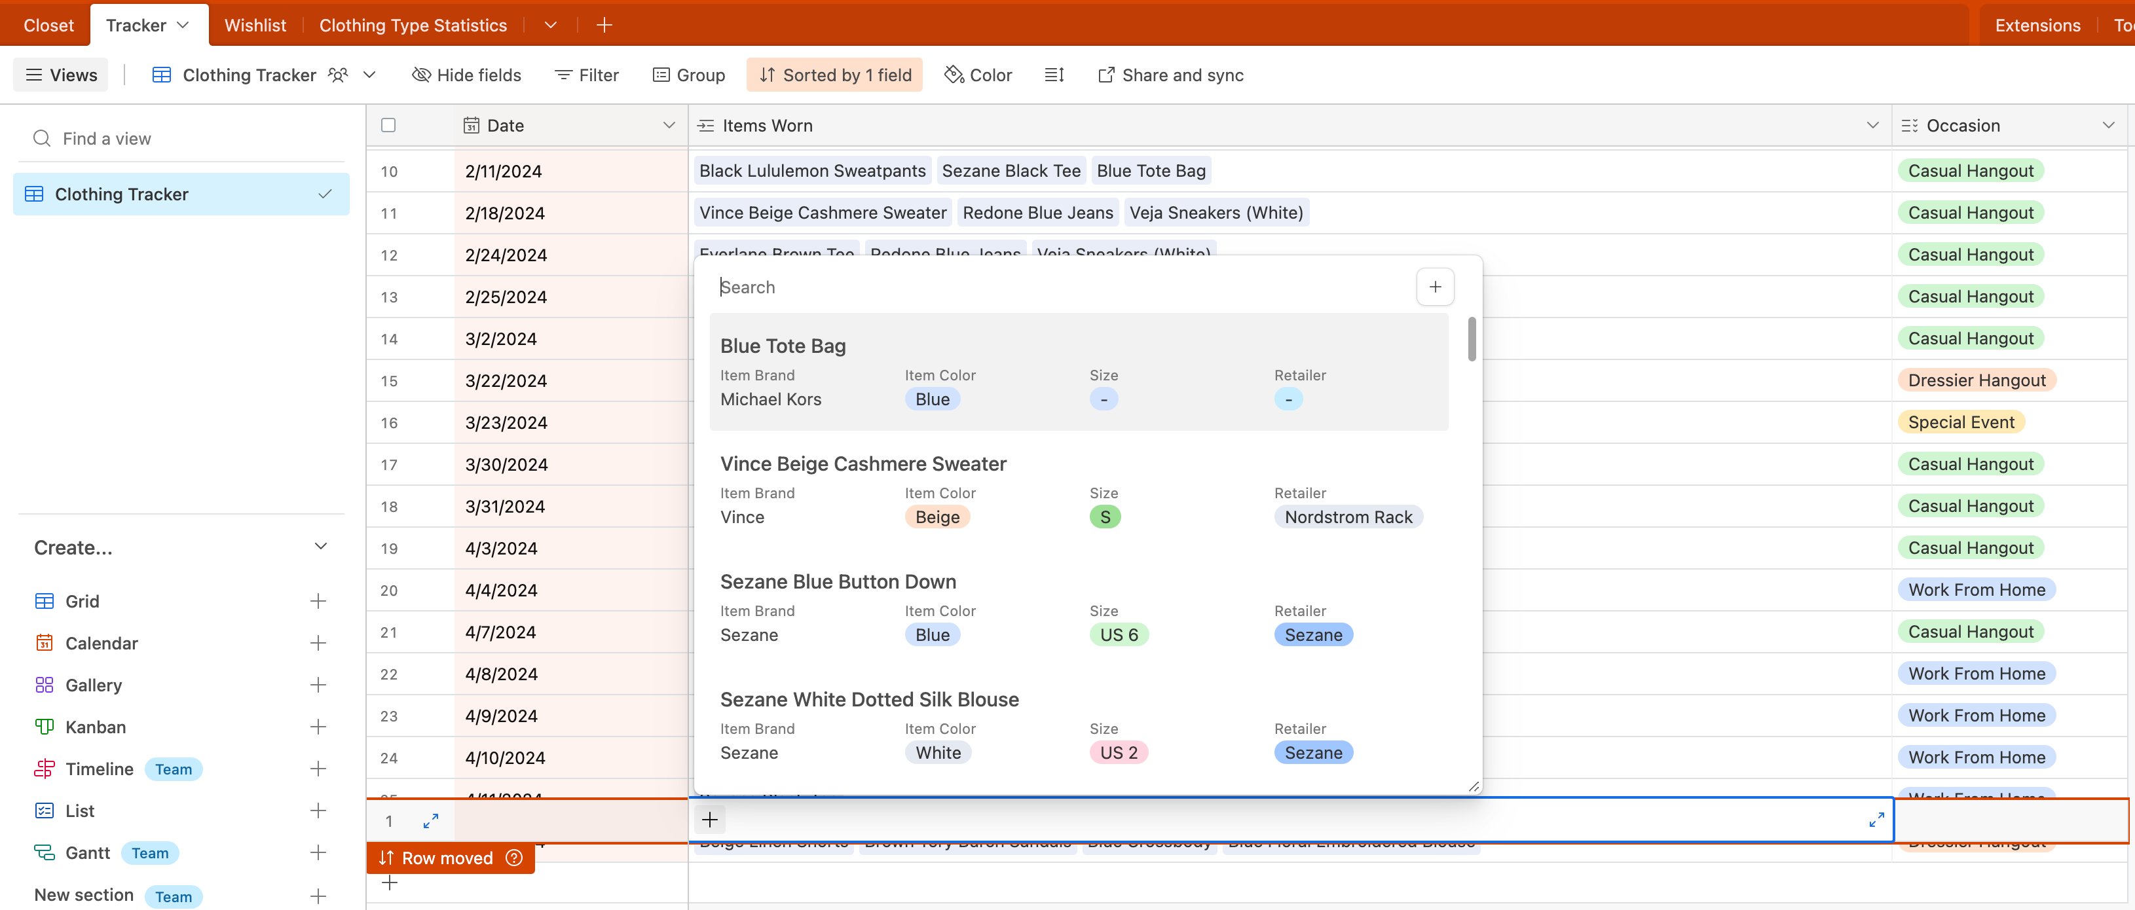The width and height of the screenshot is (2135, 910).
Task: Open the Date column dropdown arrow
Action: point(668,125)
